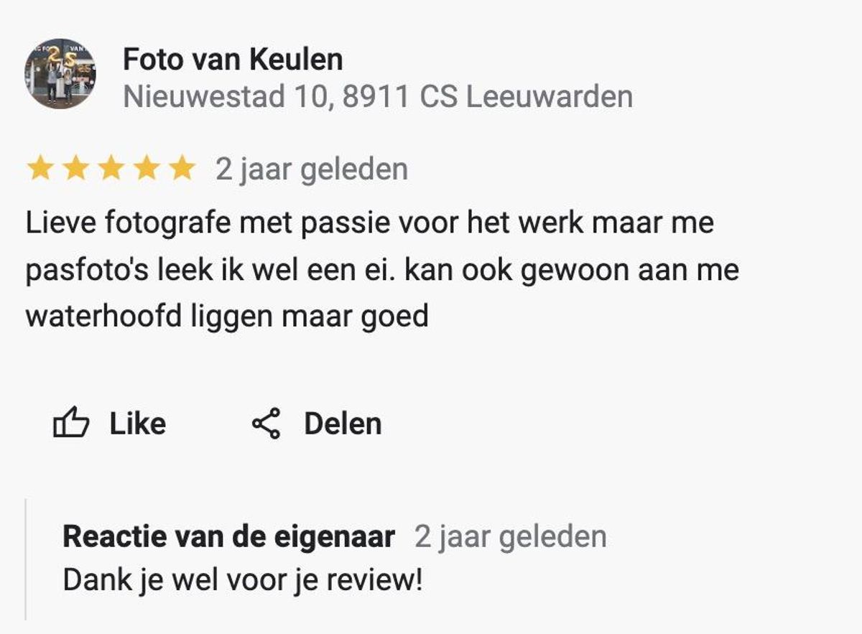Click the Nieuwestad 10 Leeuwarden address

pyautogui.click(x=378, y=97)
